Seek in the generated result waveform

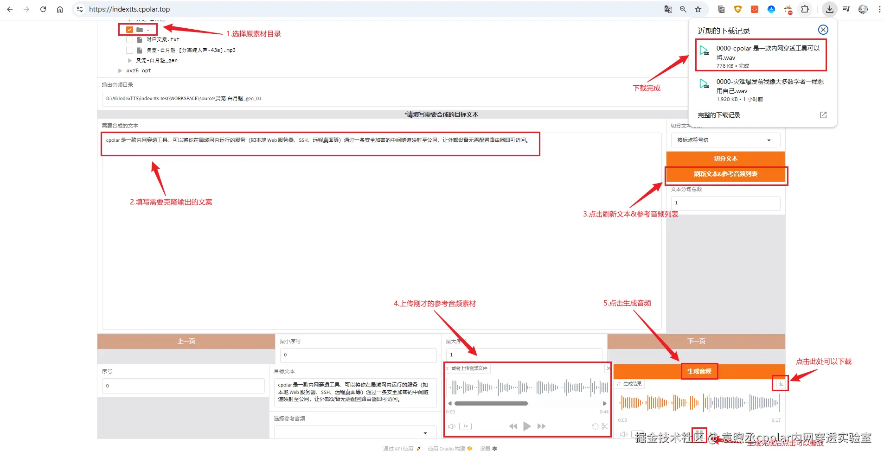[x=699, y=403]
